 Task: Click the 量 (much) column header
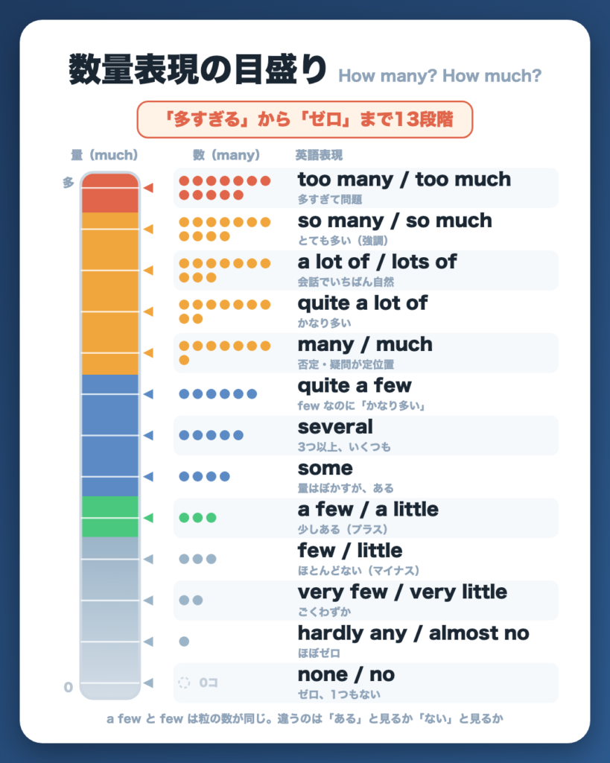[x=104, y=155]
